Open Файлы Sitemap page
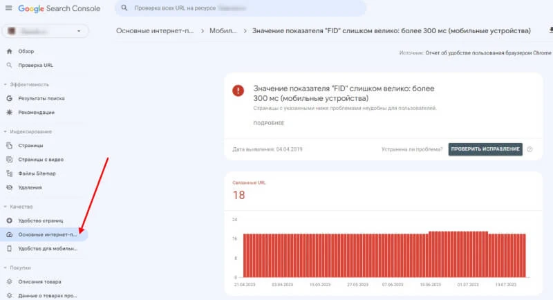The image size is (553, 300). [x=37, y=174]
